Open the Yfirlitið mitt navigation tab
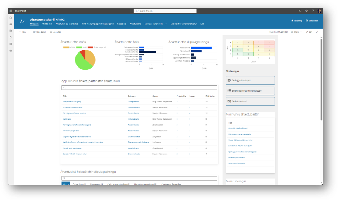 [47, 24]
